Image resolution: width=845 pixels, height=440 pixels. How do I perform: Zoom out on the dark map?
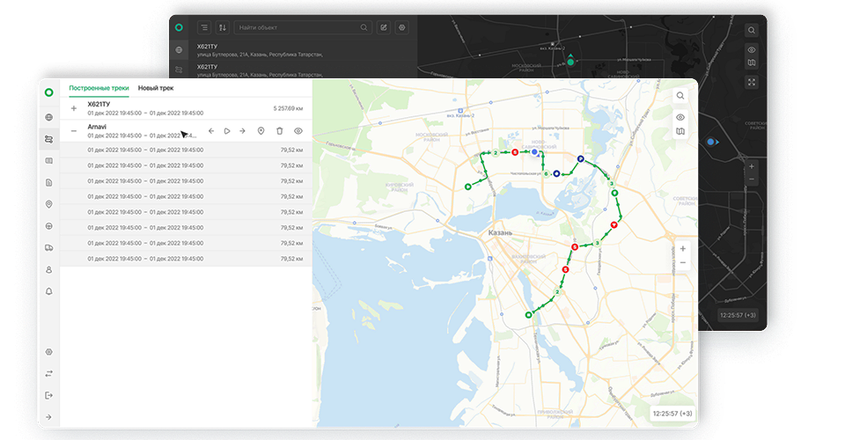751,180
